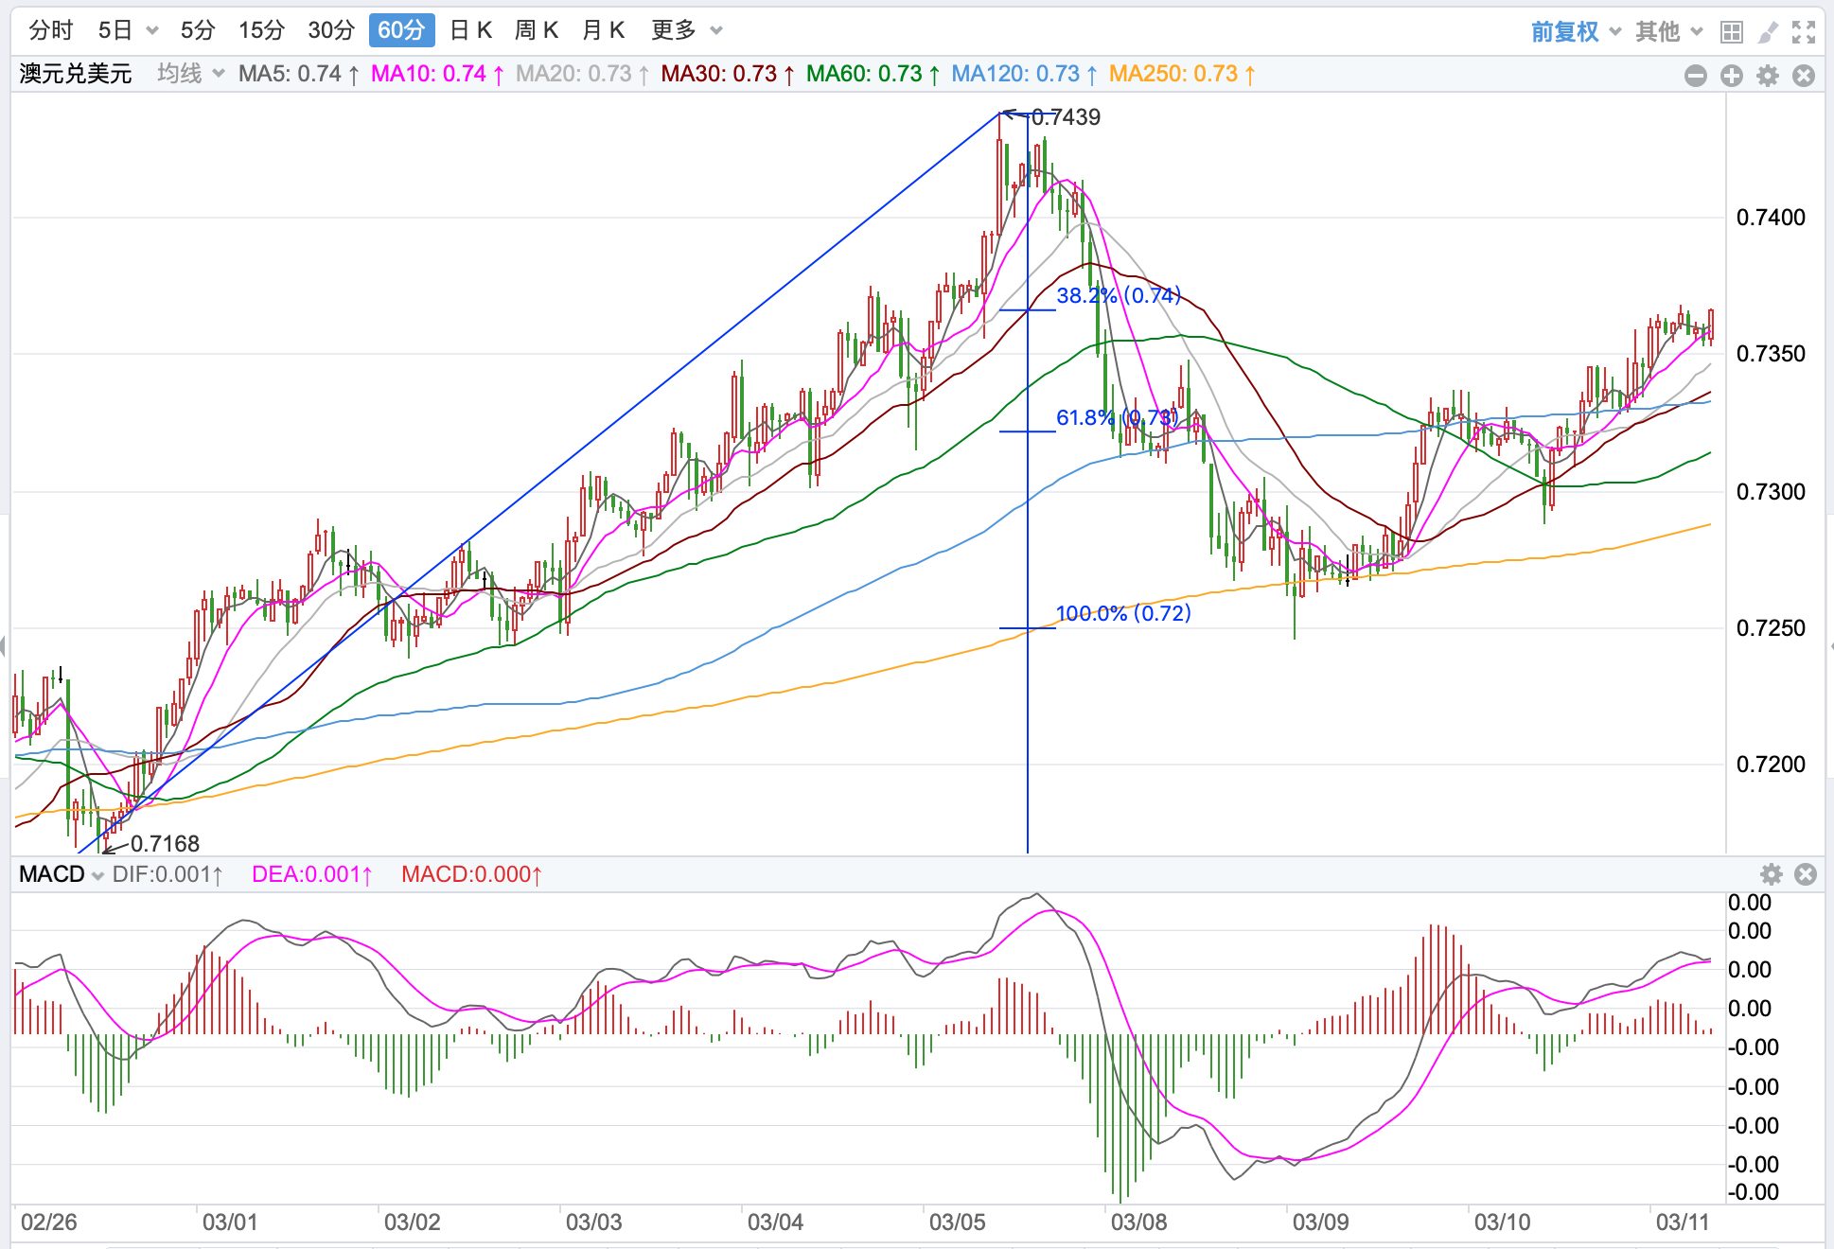Image resolution: width=1834 pixels, height=1249 pixels.
Task: Switch to the 分时 intraday view
Action: [50, 30]
